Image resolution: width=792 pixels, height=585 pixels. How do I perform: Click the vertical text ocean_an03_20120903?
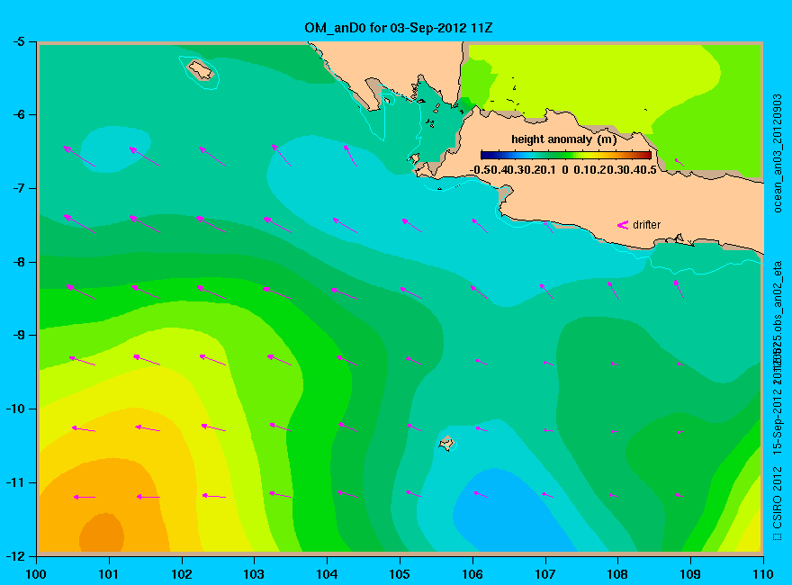[x=778, y=153]
